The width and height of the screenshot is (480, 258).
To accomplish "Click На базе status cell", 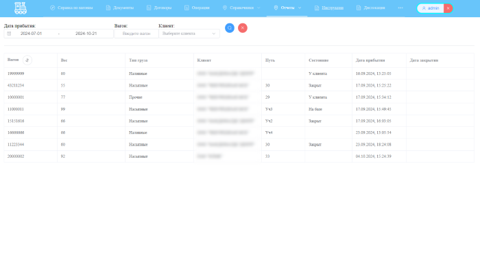I will (315, 109).
